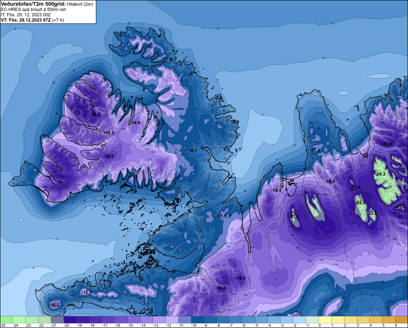Select the dark blue legend swatch above -10
Image resolution: width=408 pixels, height=328 pixels.
tap(197, 319)
